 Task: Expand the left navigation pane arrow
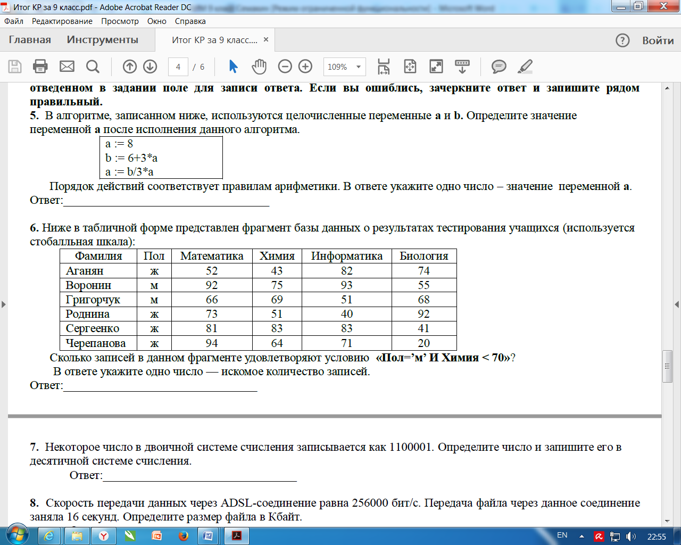(4, 304)
